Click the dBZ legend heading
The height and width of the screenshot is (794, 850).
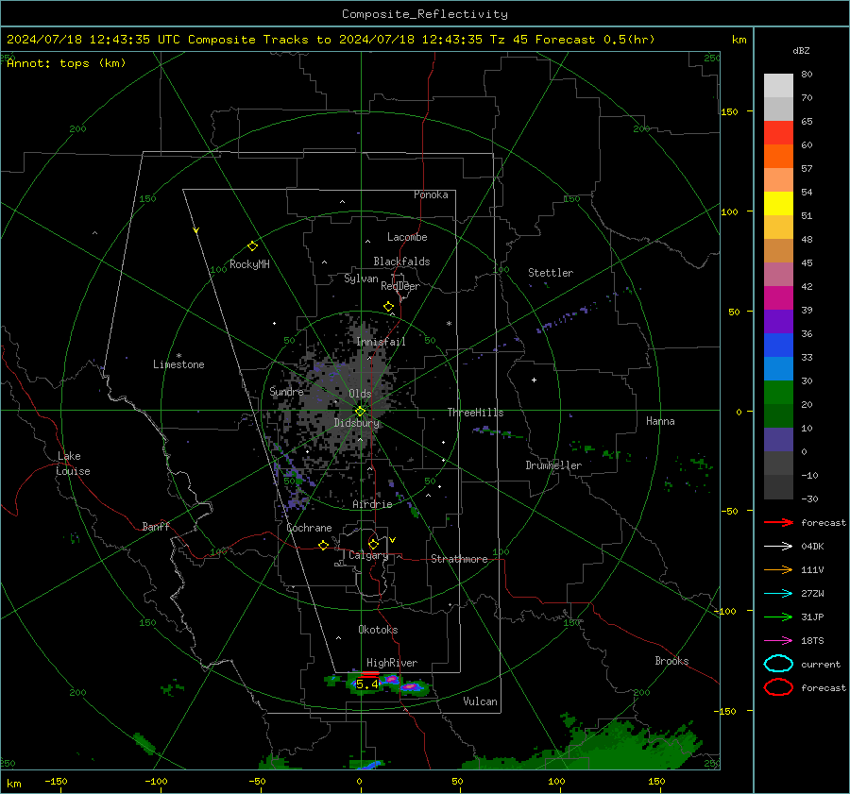pyautogui.click(x=801, y=51)
